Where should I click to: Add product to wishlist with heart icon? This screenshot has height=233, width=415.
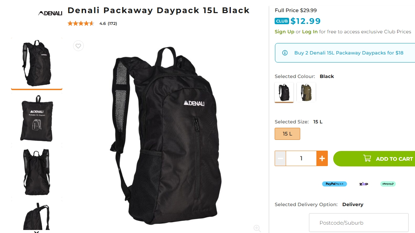click(78, 46)
